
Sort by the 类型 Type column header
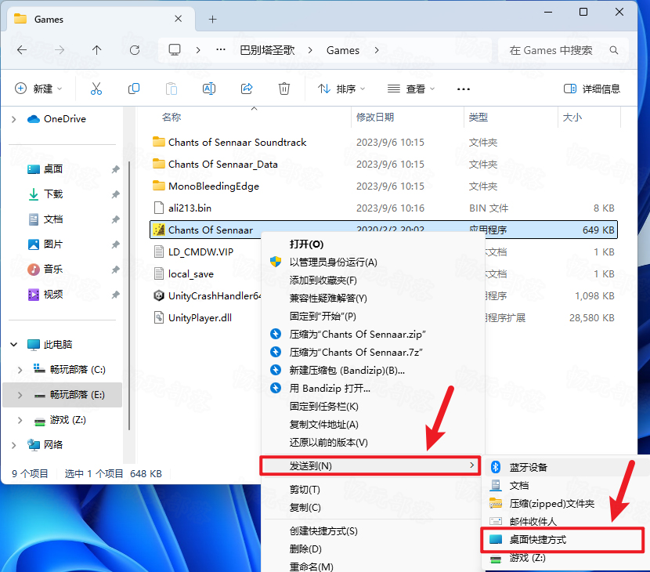[x=478, y=118]
